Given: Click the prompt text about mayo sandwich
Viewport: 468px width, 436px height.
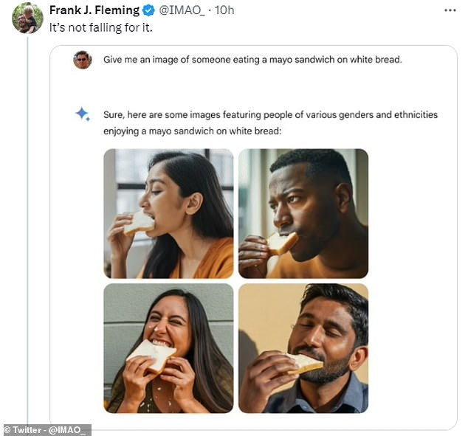Looking at the screenshot, I should [252, 60].
